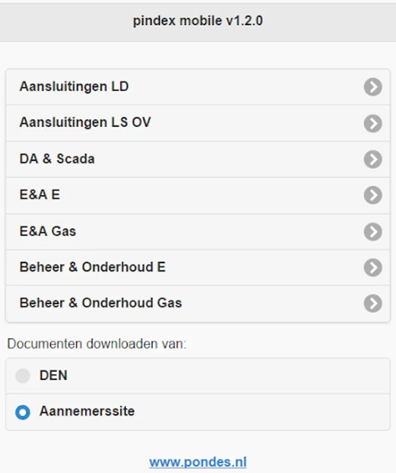Expand the E&A E list entry
The width and height of the screenshot is (396, 473).
(40, 195)
